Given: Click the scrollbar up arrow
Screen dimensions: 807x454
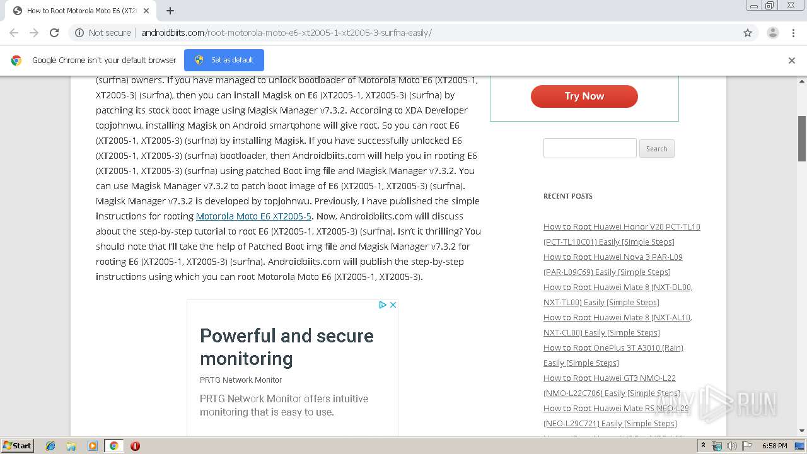Looking at the screenshot, I should (802, 81).
